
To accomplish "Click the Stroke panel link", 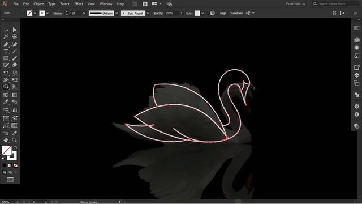I will pos(58,14).
